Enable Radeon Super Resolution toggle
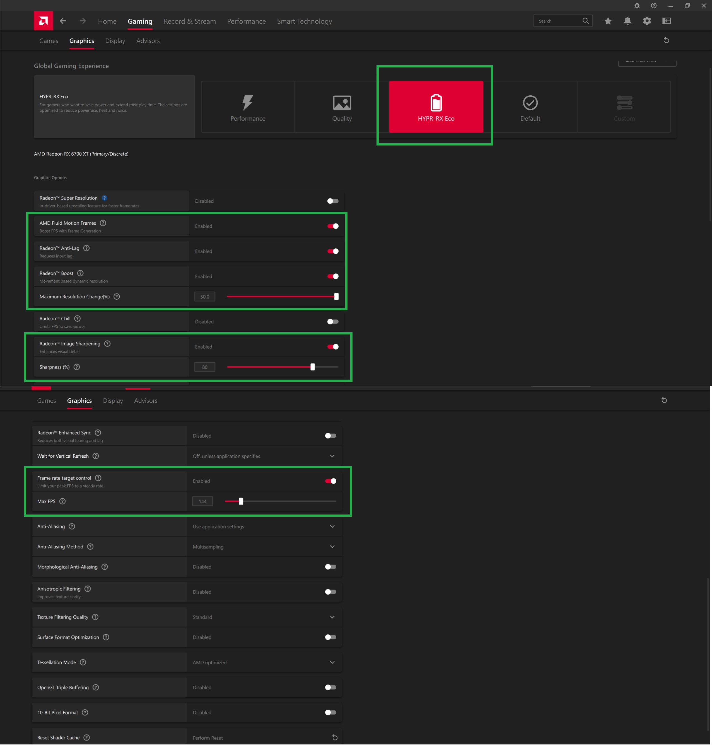This screenshot has width=712, height=745. pos(332,201)
